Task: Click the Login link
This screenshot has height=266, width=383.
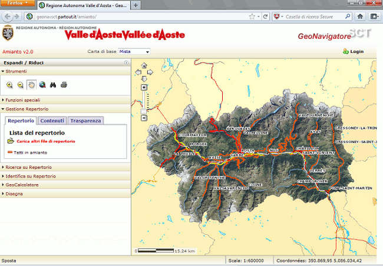Action: click(x=356, y=52)
